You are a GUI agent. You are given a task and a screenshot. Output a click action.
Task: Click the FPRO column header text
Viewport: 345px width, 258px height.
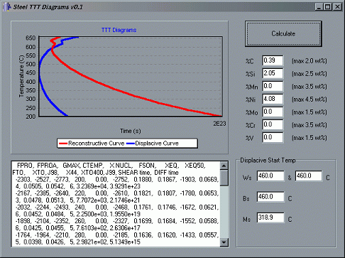click(24, 166)
